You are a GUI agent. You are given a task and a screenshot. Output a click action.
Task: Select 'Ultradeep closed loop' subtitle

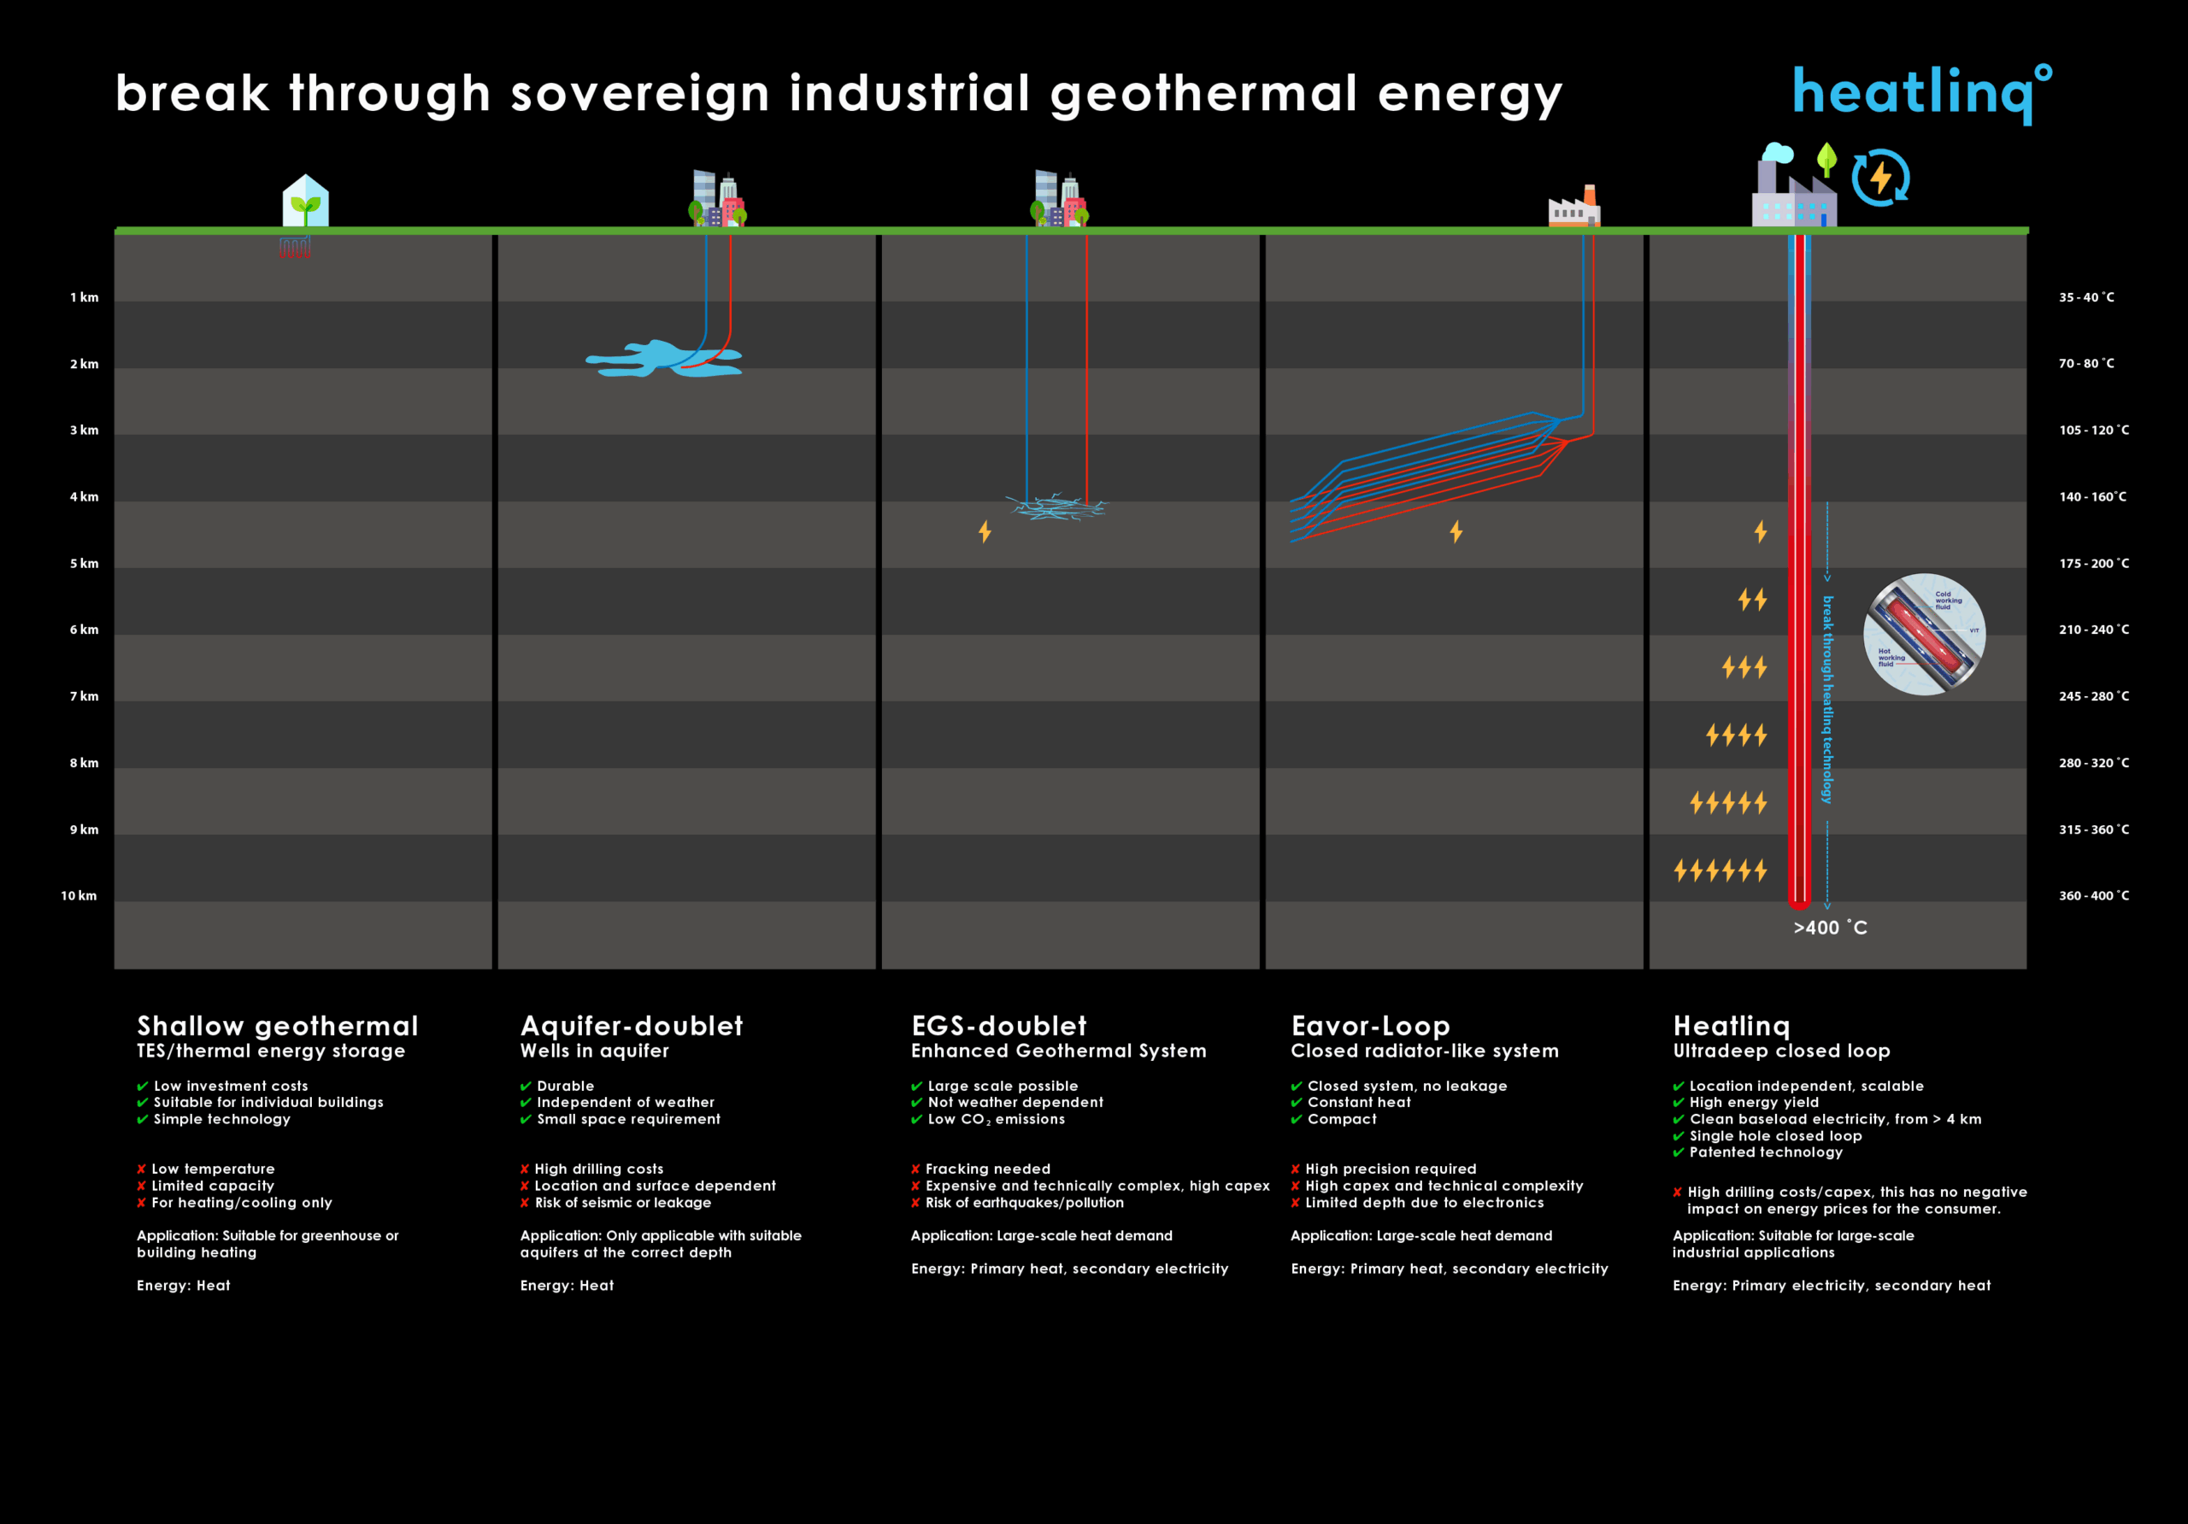click(x=1781, y=1051)
